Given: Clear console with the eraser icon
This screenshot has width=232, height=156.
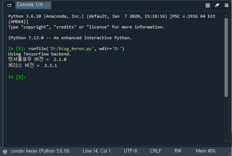Looking at the screenshot, I should point(217,5).
